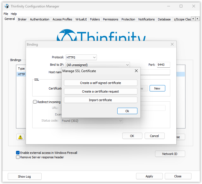Switch to the Permissions tab
Viewport: 202px width, 184px height.
(111, 19)
